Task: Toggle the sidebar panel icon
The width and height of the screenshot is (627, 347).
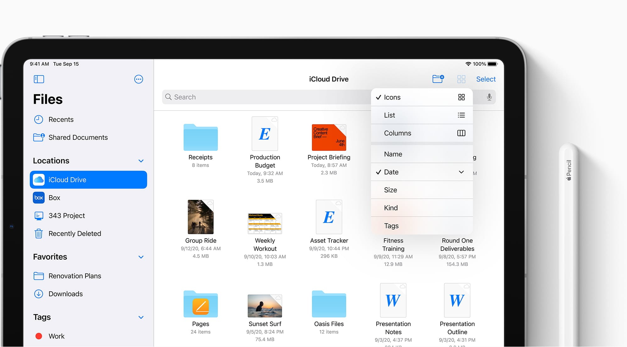Action: 39,79
